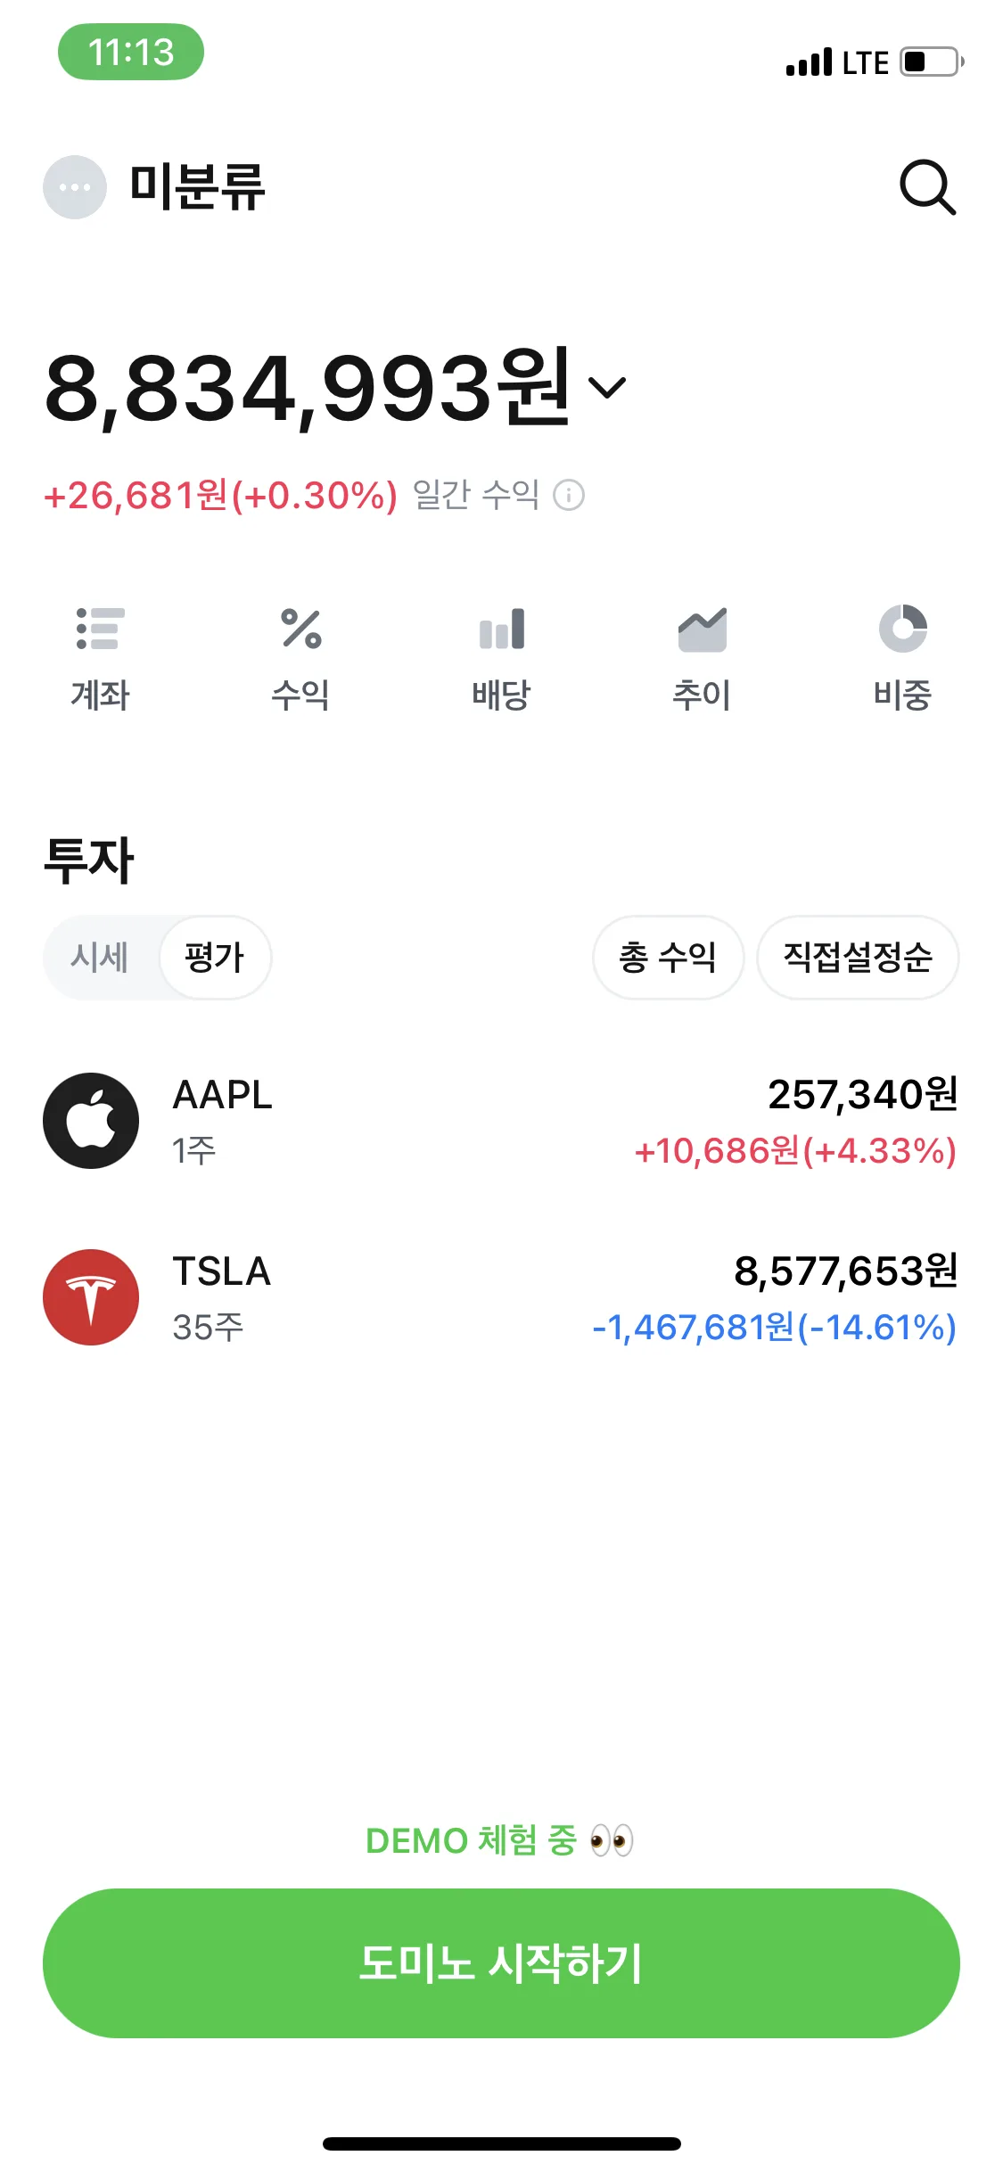This screenshot has height=2172, width=1003.
Task: Switch the toggle to 평가
Action: [x=215, y=958]
